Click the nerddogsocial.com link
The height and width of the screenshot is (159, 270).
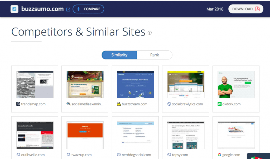(136, 155)
